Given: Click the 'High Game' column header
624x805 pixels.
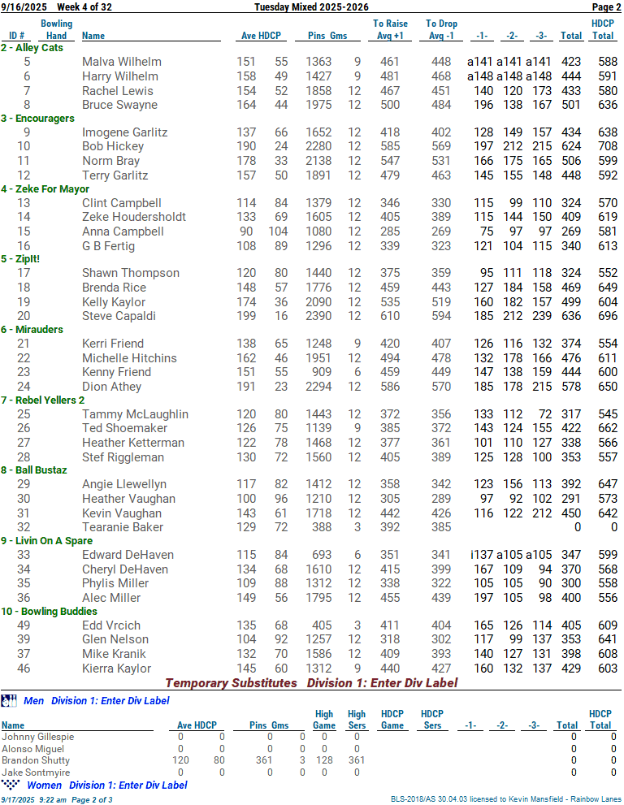Looking at the screenshot, I should click(324, 720).
